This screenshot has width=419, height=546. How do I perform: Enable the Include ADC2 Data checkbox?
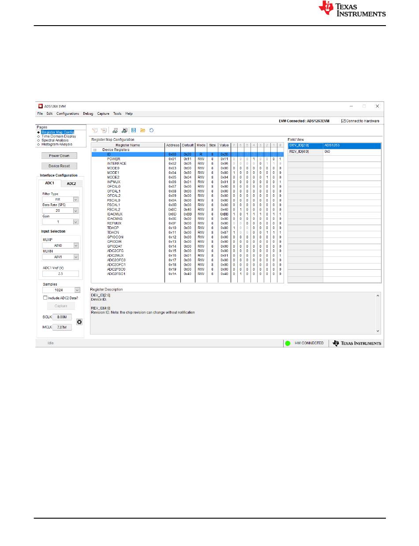[x=45, y=298]
